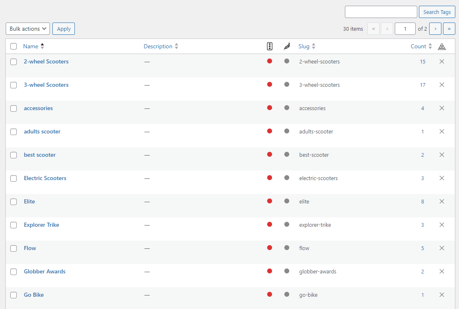
Task: Click the X icon in Globber Awards row
Action: [442, 271]
